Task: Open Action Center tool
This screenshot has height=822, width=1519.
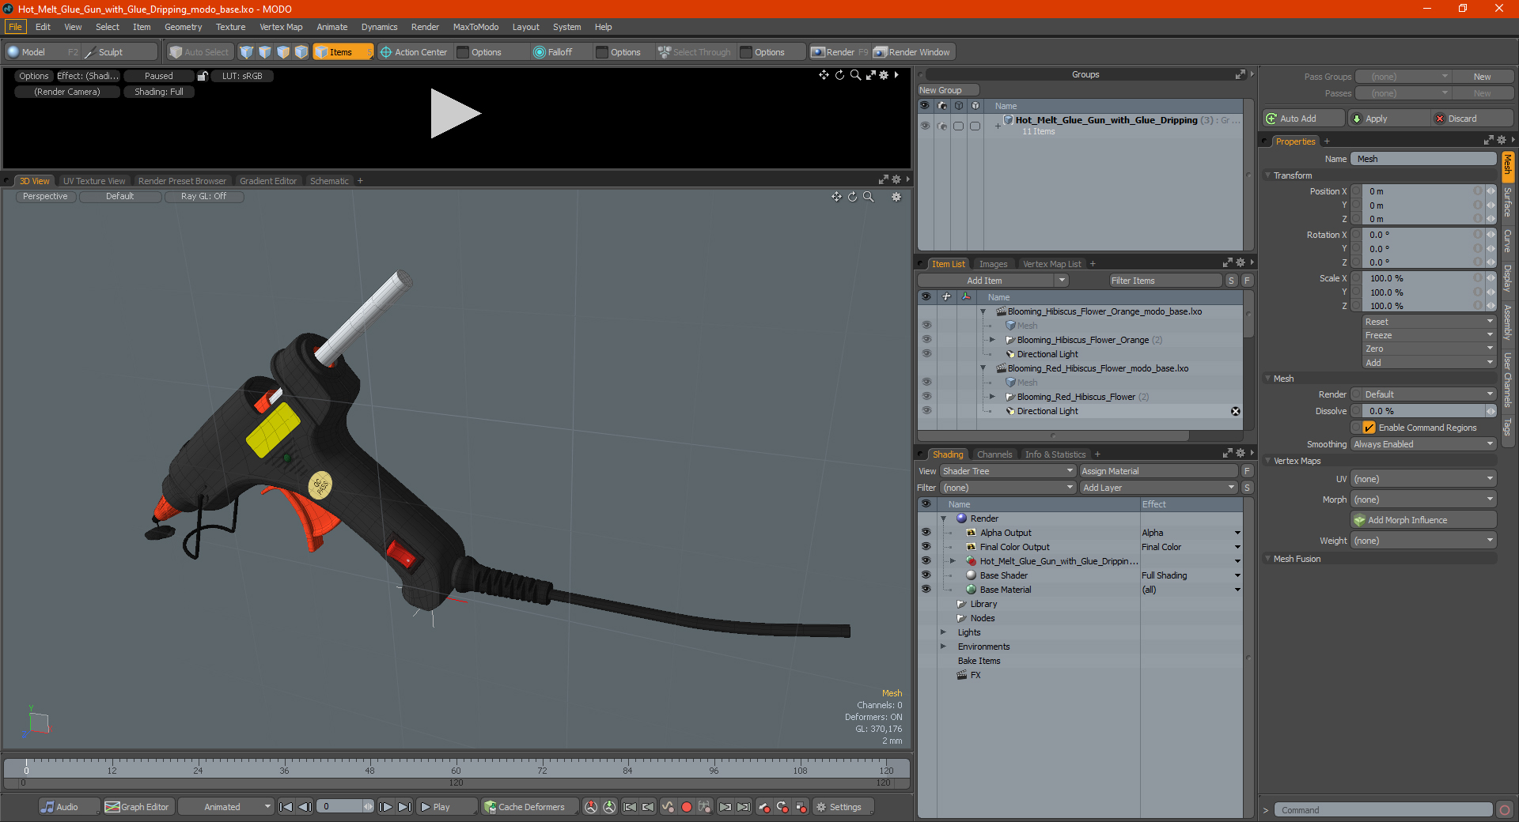Action: click(x=414, y=52)
